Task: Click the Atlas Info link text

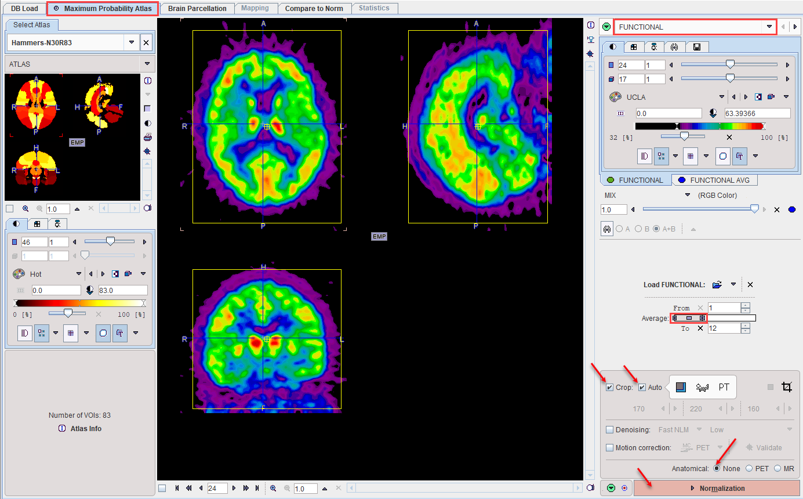Action: coord(86,429)
